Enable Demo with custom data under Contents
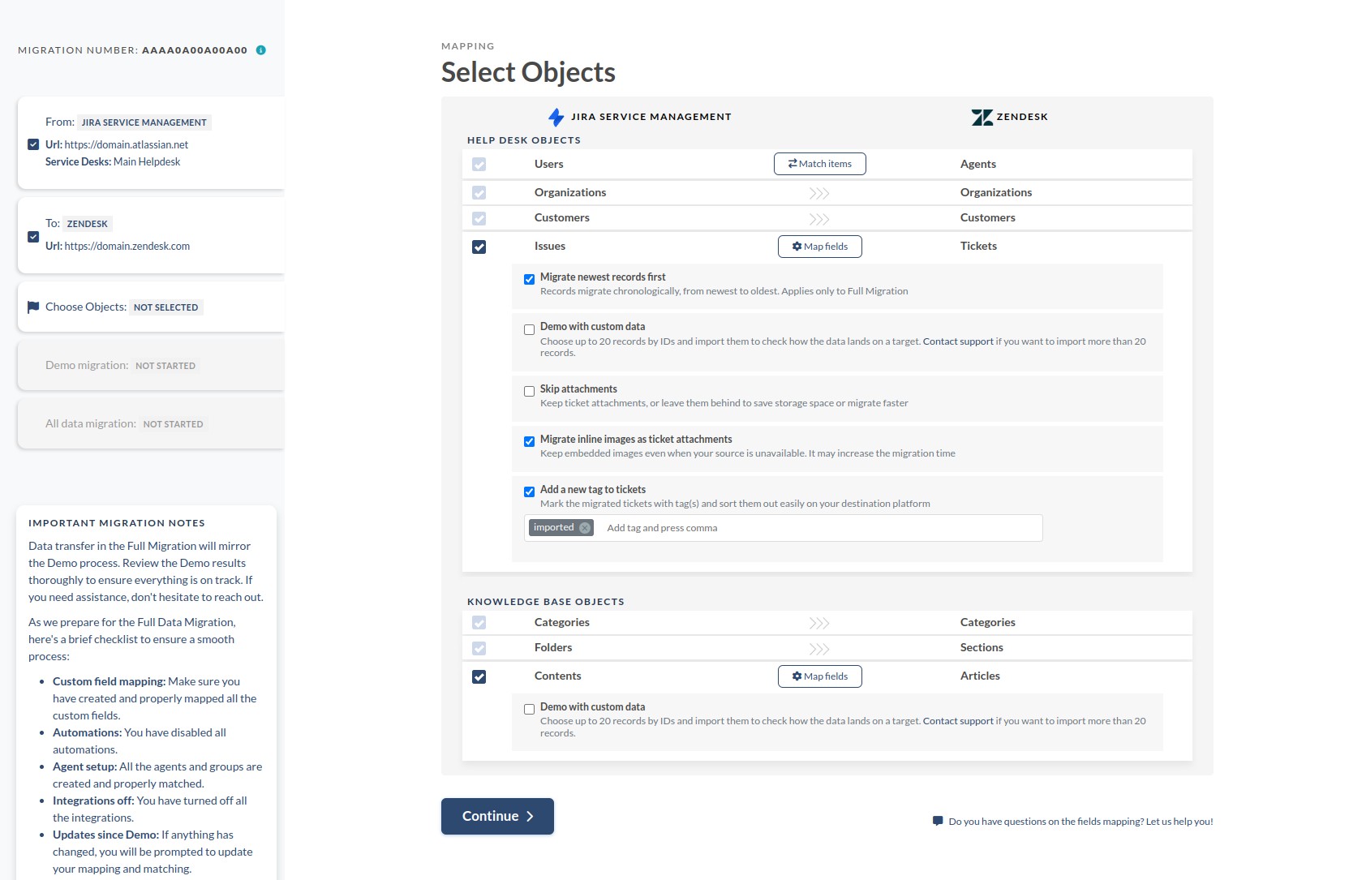 (530, 710)
